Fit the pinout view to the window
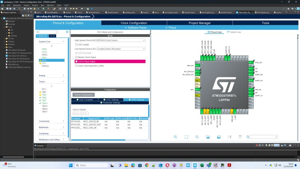The width and height of the screenshot is (300, 169). click(x=186, y=137)
